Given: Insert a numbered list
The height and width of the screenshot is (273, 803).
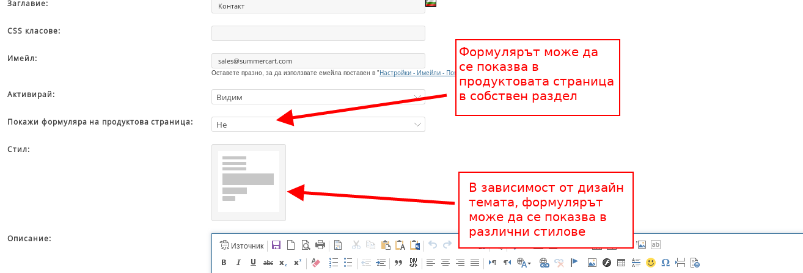Looking at the screenshot, I should click(x=334, y=263).
